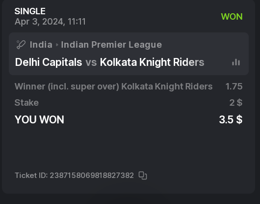Open the India category link
Viewport: 260px width, 204px height.
pyautogui.click(x=41, y=45)
